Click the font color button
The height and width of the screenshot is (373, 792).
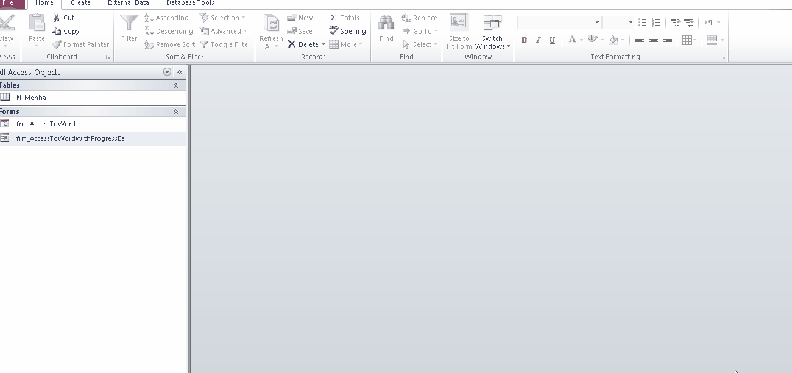572,40
